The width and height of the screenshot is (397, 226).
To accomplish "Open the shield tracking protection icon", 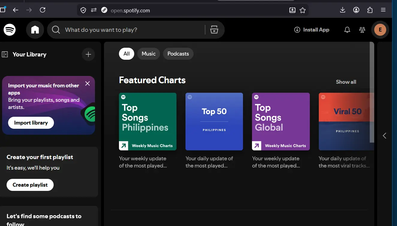I will [83, 10].
